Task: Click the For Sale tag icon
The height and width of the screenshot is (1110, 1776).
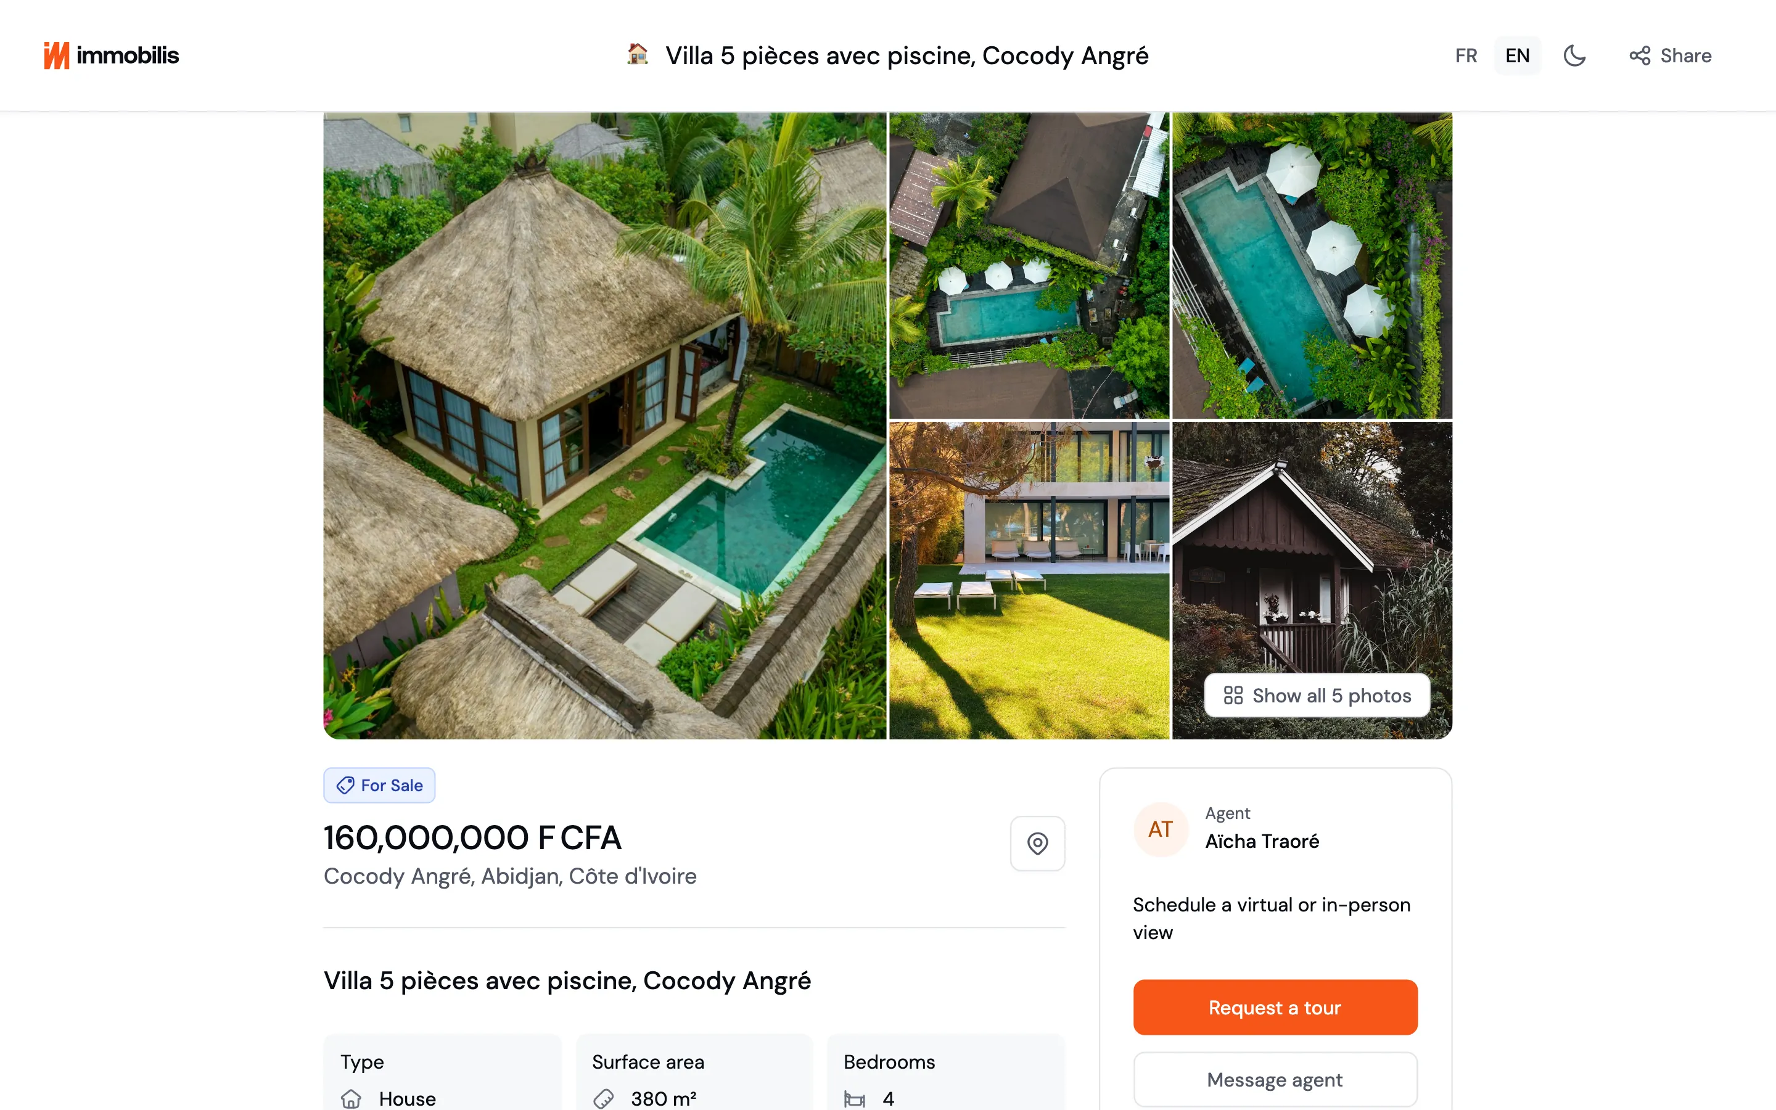Action: 345,786
